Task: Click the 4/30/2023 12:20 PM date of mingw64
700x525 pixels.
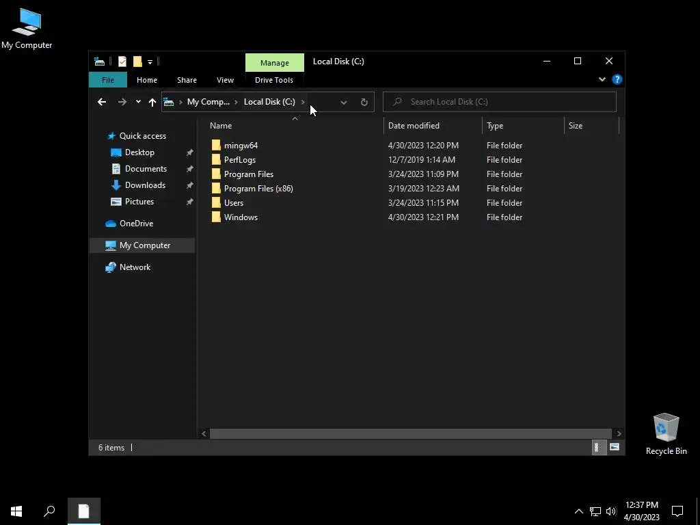Action: [x=423, y=146]
